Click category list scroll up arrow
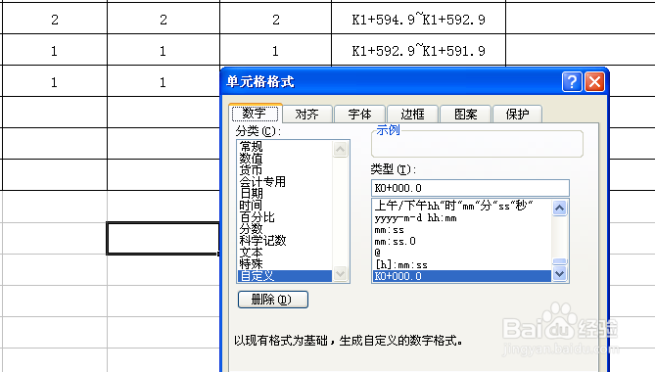This screenshot has height=372, width=655. [x=341, y=149]
